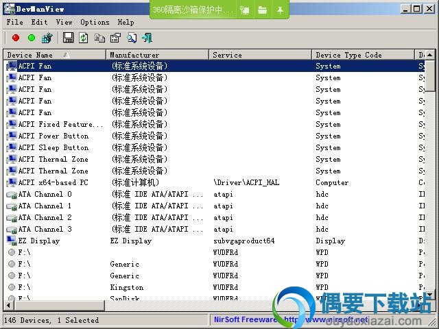The height and width of the screenshot is (329, 439).
Task: Click Kingston manufacturer cell
Action: pos(126,287)
